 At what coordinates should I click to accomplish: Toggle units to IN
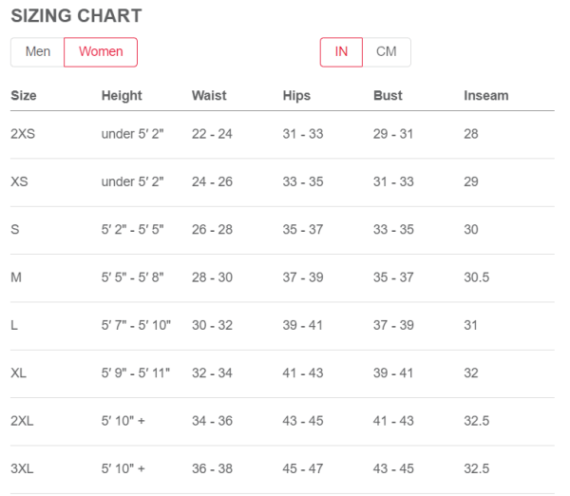click(341, 52)
